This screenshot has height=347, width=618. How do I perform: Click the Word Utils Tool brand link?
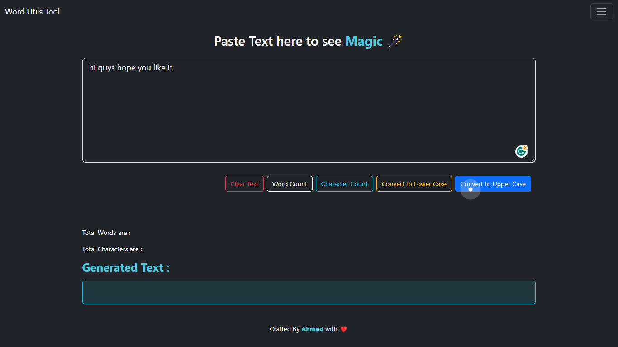pyautogui.click(x=32, y=12)
